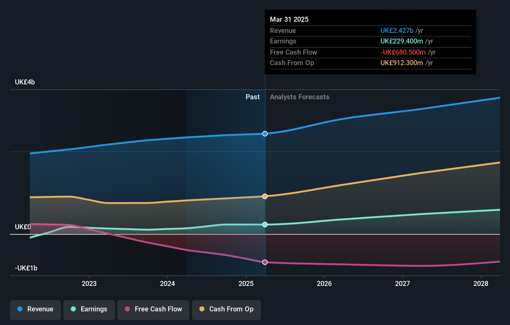Click the UK£229.400m earnings value in tooltip
The height and width of the screenshot is (325, 510).
pos(402,41)
